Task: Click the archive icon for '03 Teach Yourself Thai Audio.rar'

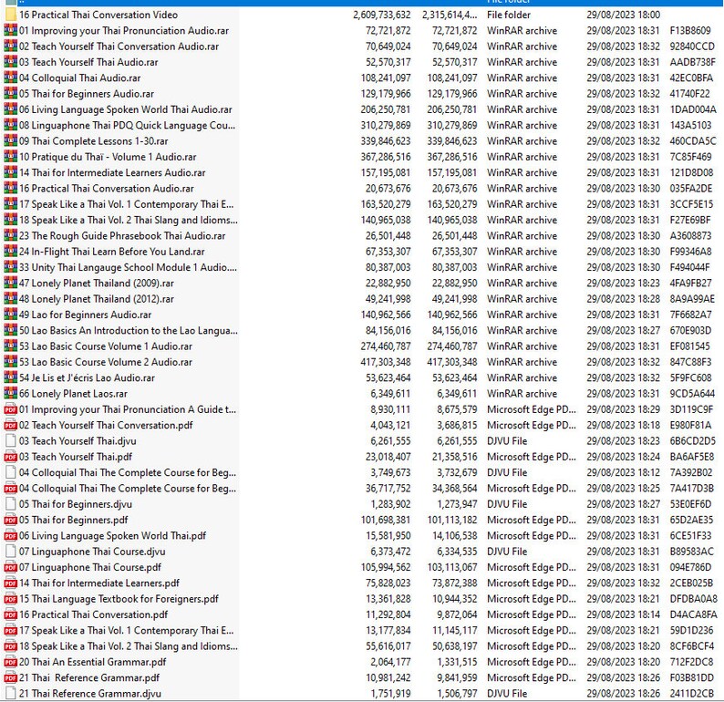Action: [x=11, y=62]
